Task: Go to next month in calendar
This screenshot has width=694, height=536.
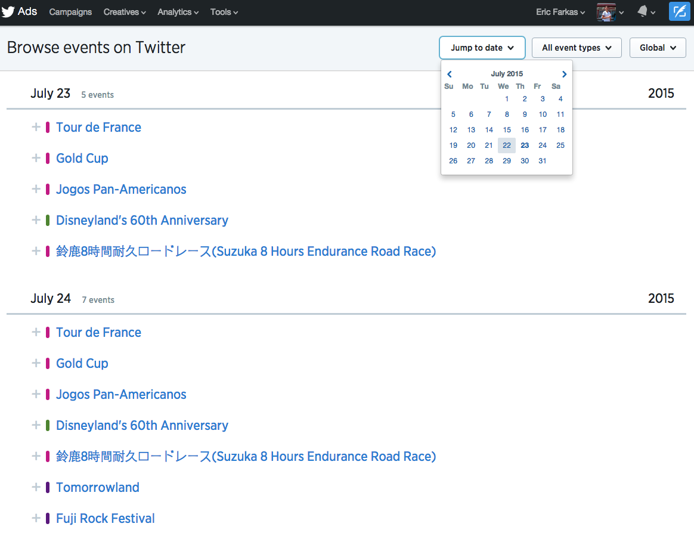Action: (x=564, y=75)
